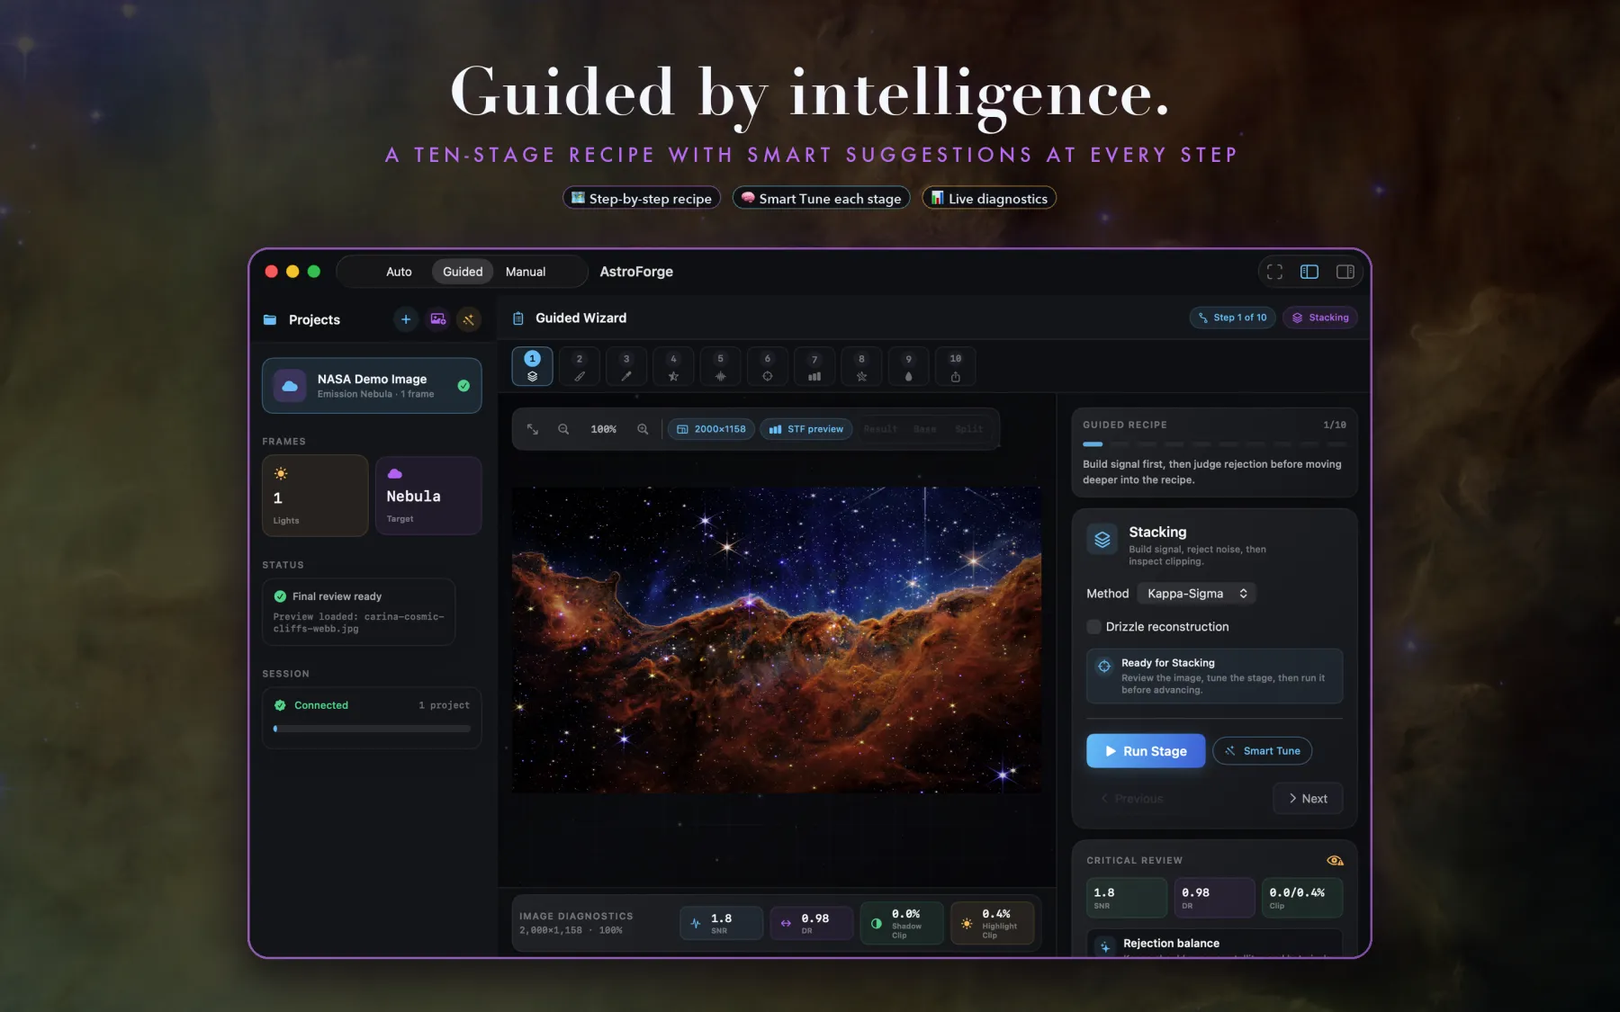Select step 10 export stage

(956, 367)
